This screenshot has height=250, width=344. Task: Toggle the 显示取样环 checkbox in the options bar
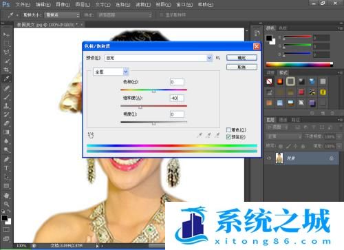click(161, 15)
